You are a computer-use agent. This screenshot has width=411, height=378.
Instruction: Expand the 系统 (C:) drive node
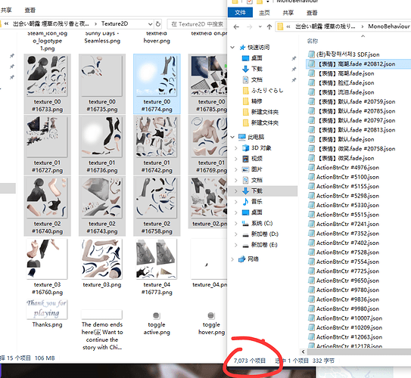[235, 223]
